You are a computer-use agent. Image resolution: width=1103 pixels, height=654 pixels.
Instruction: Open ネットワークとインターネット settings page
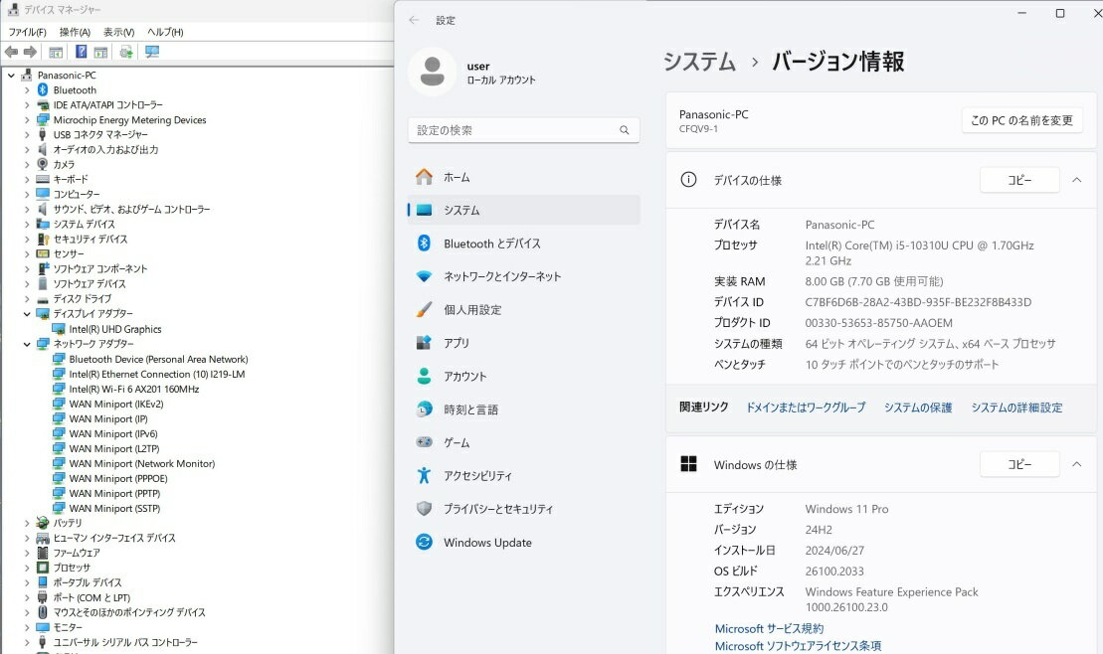point(501,276)
